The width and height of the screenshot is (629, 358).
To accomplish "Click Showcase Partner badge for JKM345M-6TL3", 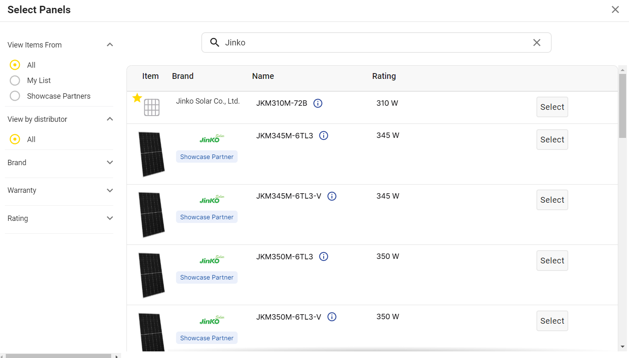I will tap(207, 156).
